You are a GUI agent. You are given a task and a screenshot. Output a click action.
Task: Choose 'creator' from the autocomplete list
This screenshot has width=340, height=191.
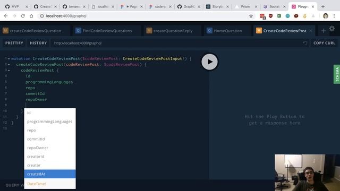[x=50, y=165]
